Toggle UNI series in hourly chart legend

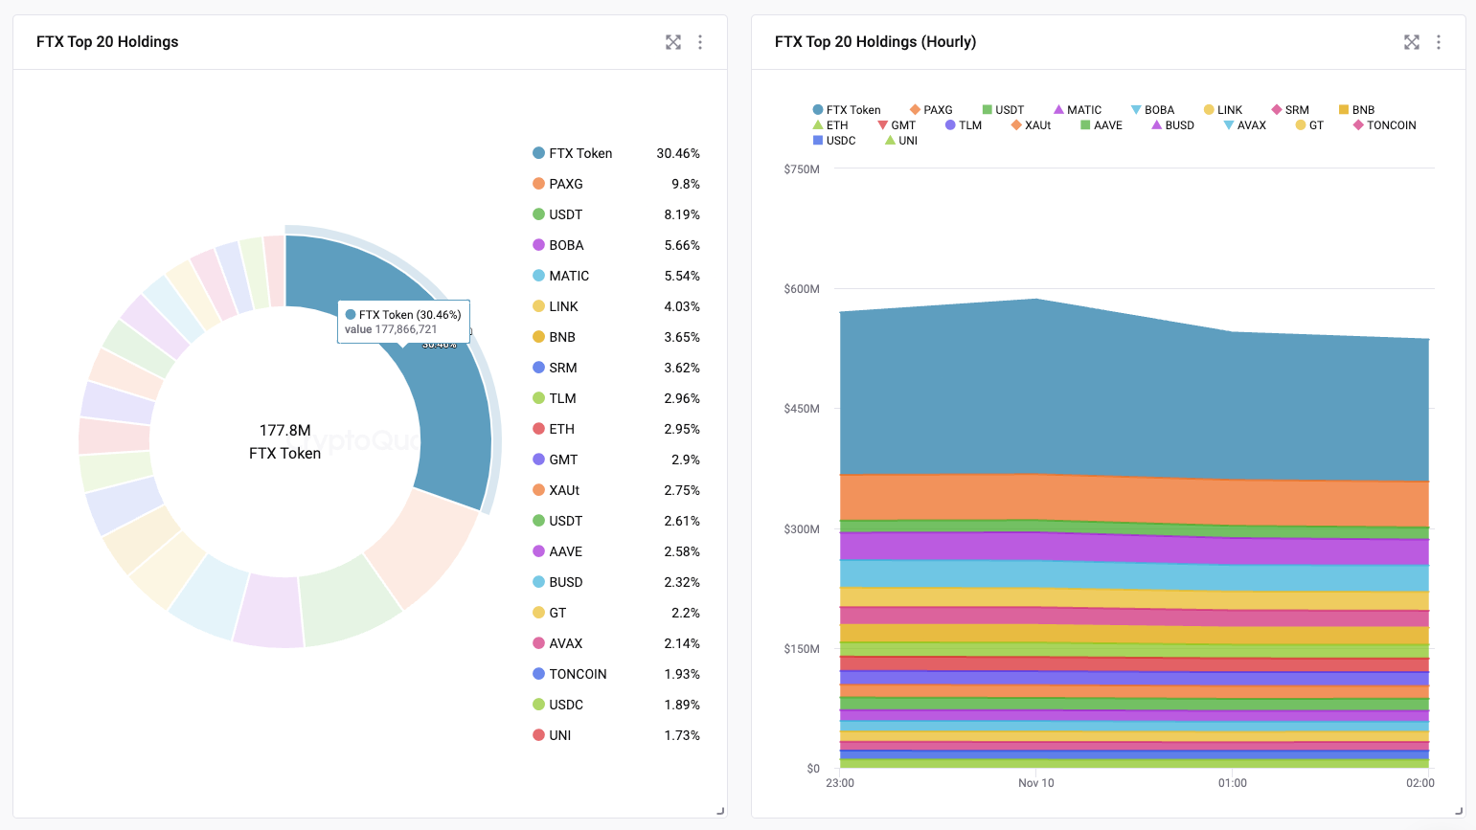(x=901, y=141)
